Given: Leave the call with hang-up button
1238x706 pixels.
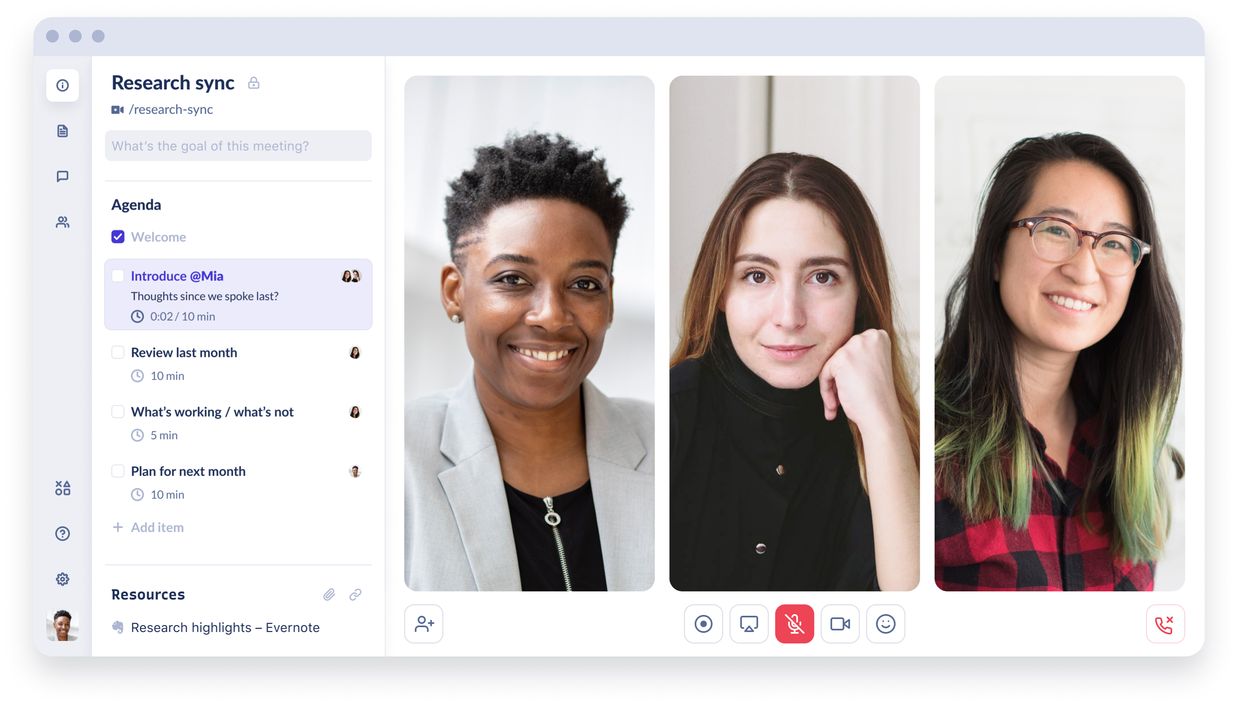Looking at the screenshot, I should click(1165, 623).
